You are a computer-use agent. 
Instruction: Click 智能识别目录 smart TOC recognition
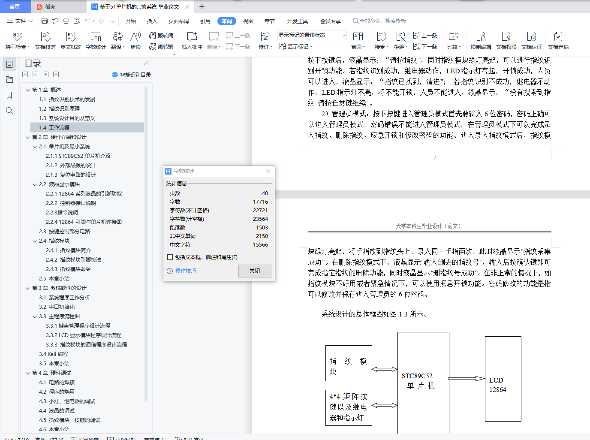click(x=132, y=75)
